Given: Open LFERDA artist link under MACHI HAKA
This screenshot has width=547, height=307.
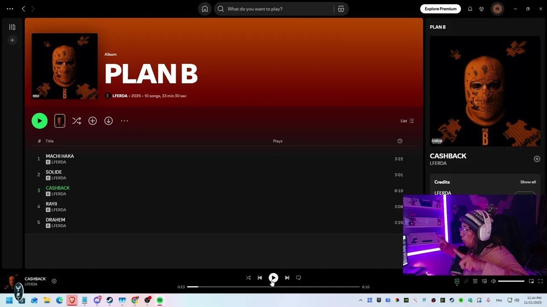Looking at the screenshot, I should pyautogui.click(x=59, y=162).
